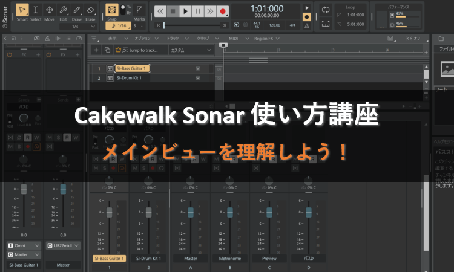Expand the UR22mkII output dropdown
The height and width of the screenshot is (272, 454).
coord(63,245)
